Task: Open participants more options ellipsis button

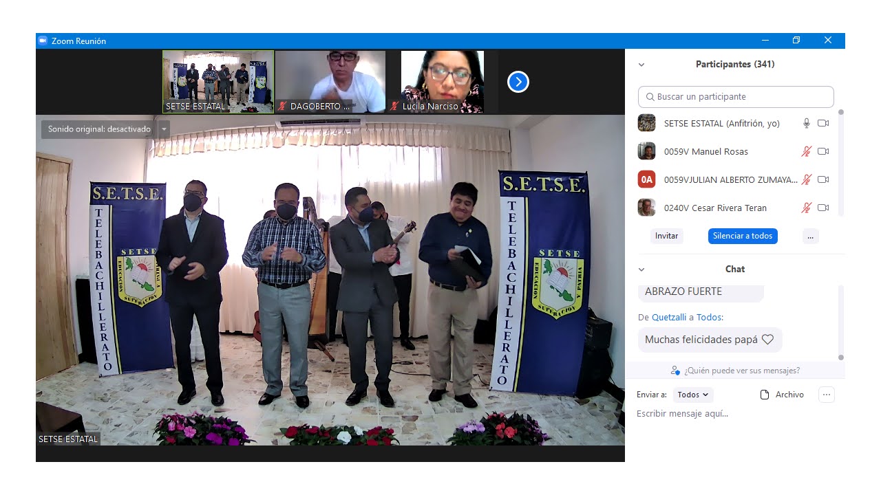Action: [x=810, y=236]
